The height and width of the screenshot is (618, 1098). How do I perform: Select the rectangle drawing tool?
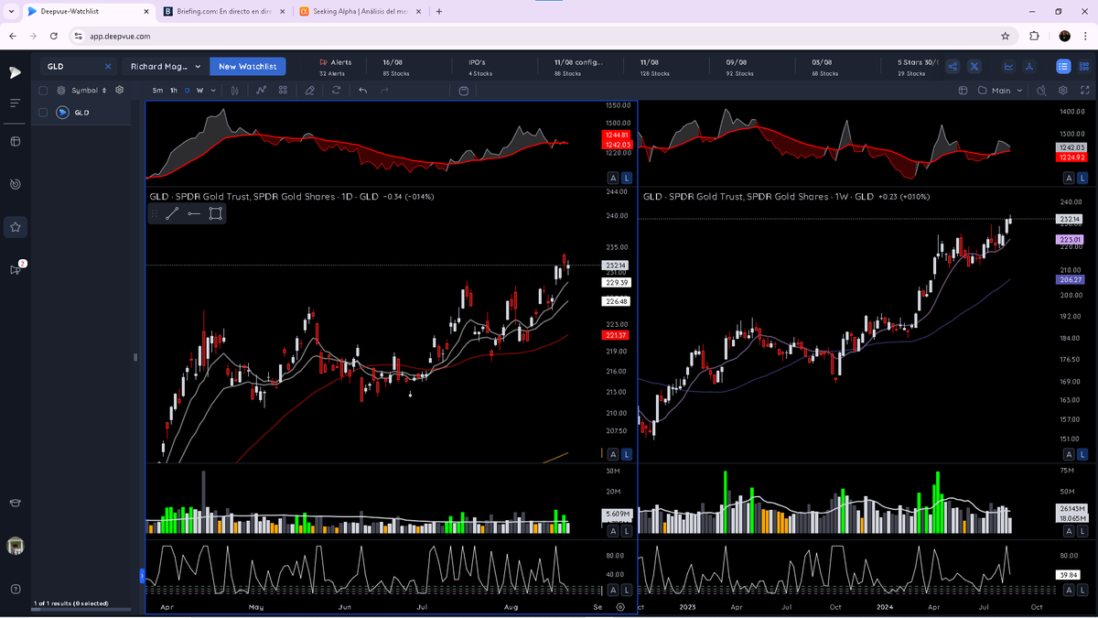[x=215, y=213]
